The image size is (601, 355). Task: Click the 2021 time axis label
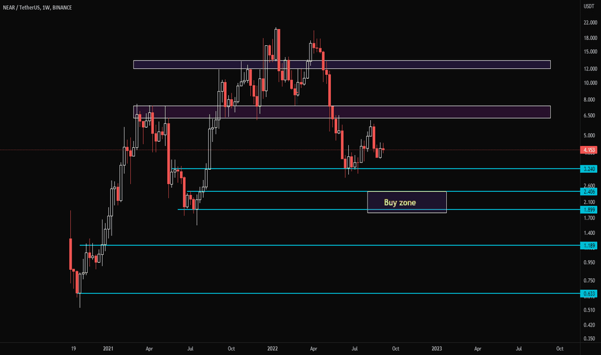point(108,349)
